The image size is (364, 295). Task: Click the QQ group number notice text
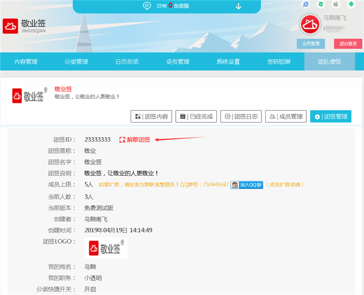pyautogui.click(x=164, y=184)
